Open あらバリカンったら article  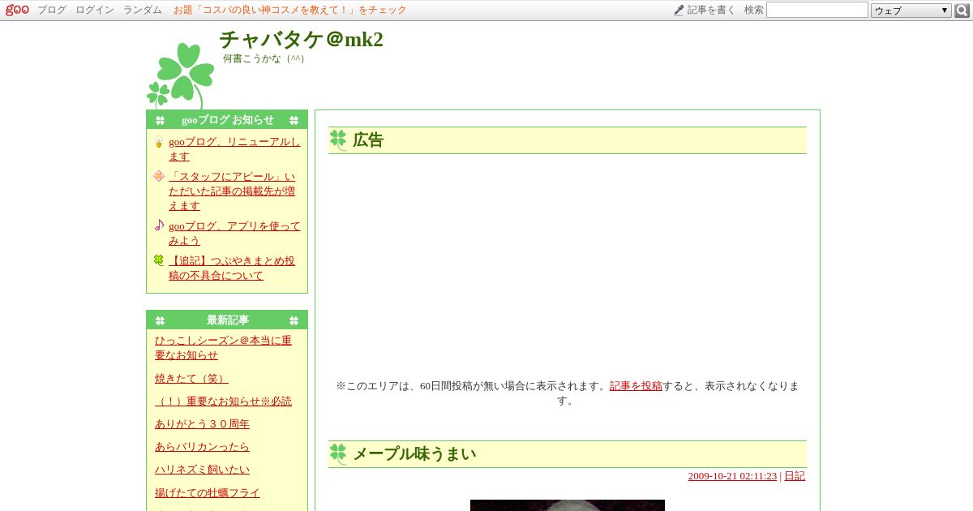(x=202, y=446)
